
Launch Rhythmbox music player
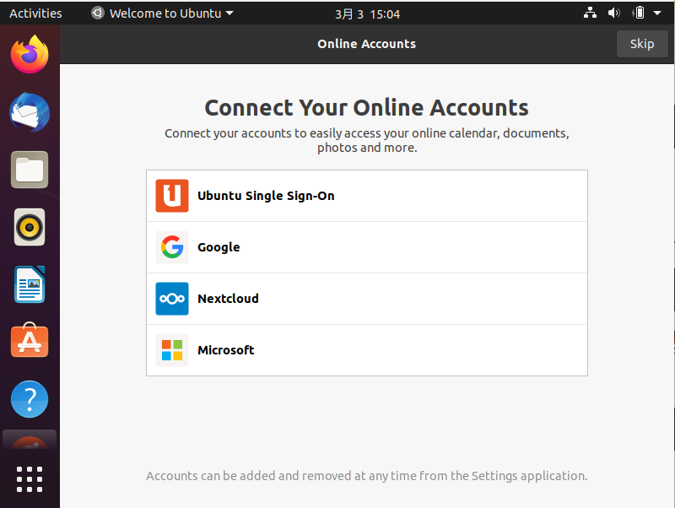[30, 227]
